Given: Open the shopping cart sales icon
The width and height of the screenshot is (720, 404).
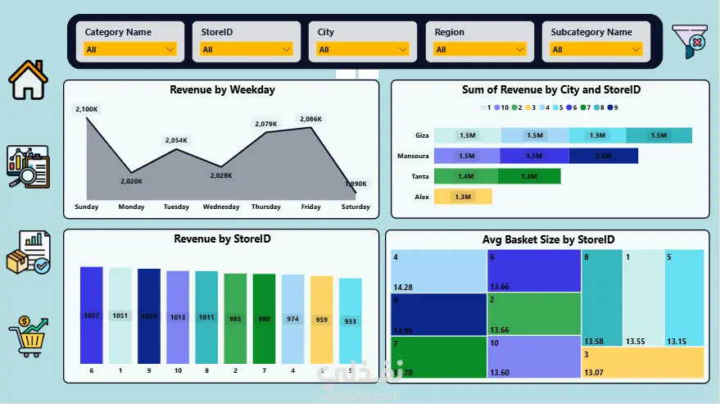Looking at the screenshot, I should pyautogui.click(x=28, y=337).
